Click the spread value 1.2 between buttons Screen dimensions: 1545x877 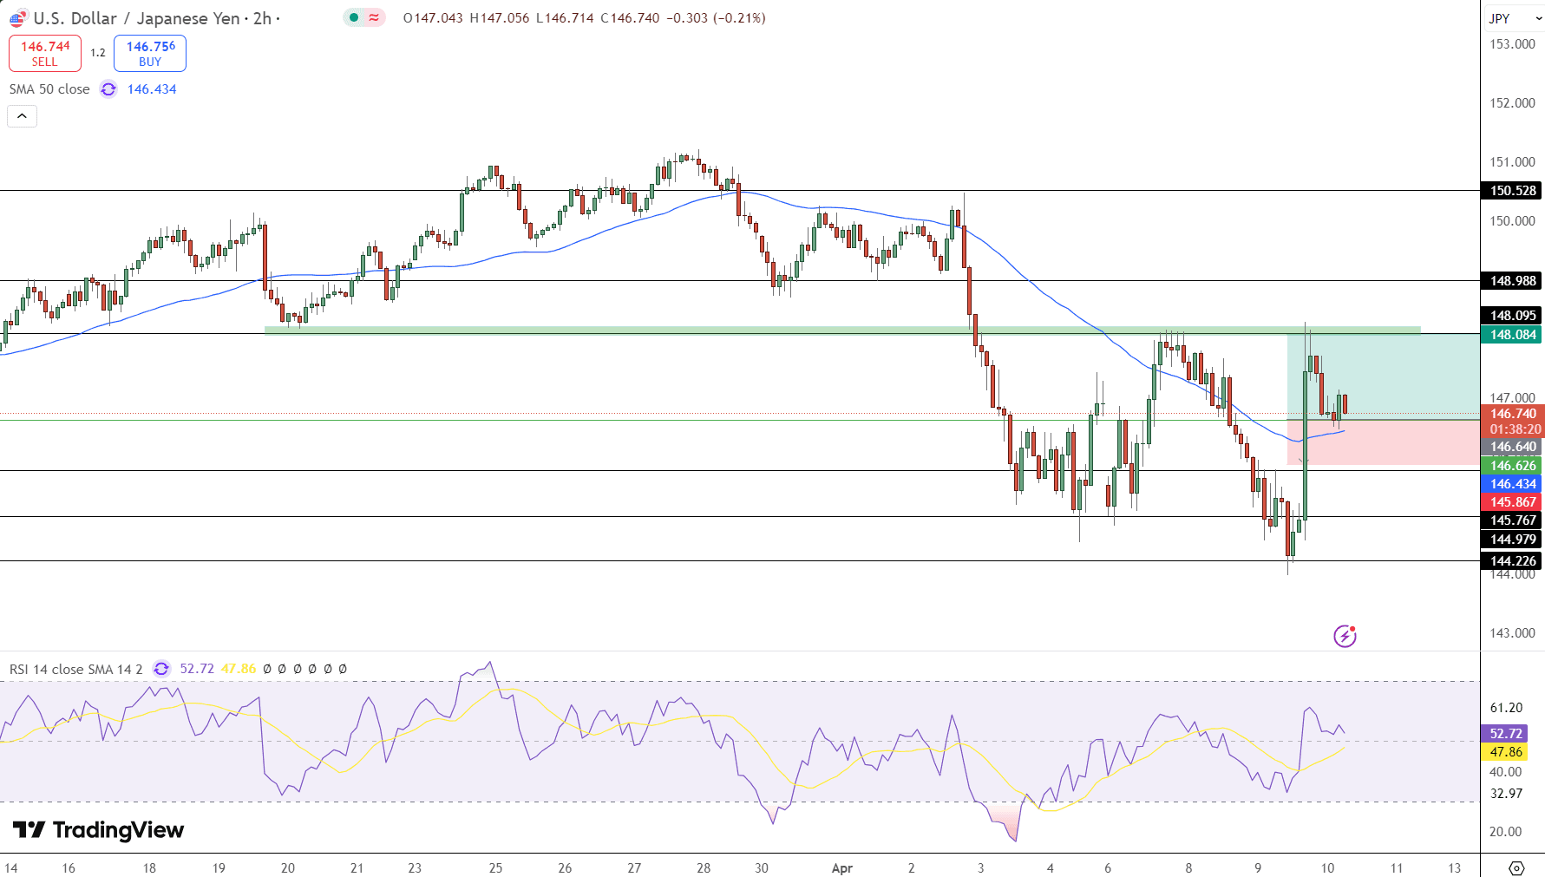coord(98,53)
